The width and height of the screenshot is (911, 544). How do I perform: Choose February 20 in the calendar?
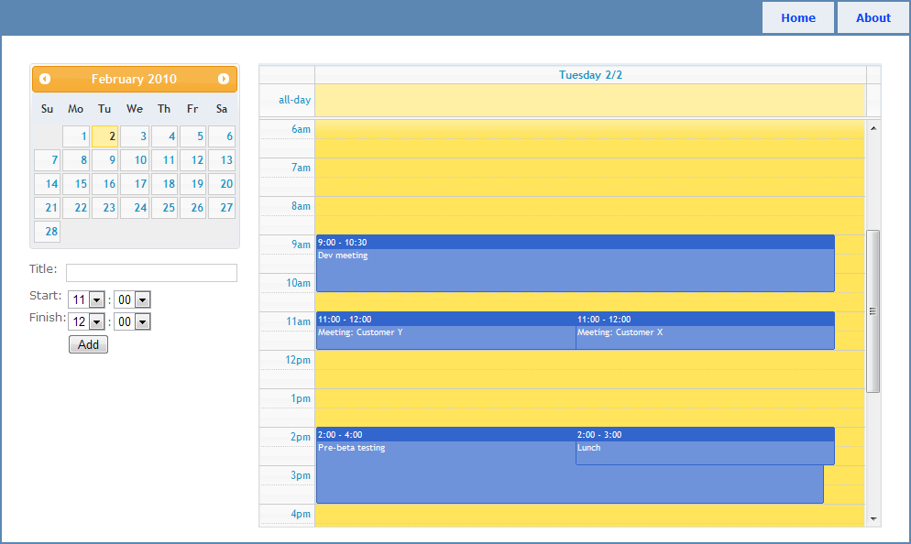point(222,184)
